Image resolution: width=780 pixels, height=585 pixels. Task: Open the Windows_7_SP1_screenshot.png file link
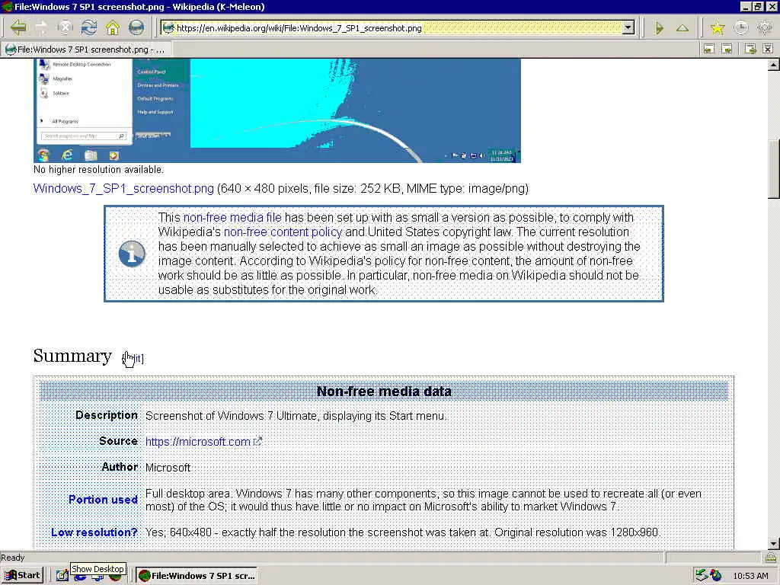(x=123, y=189)
